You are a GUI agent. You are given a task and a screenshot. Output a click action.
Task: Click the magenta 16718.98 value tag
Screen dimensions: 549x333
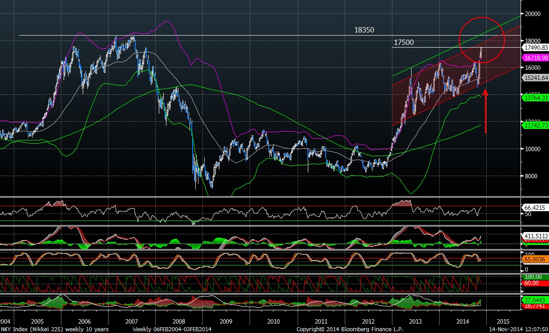point(535,58)
